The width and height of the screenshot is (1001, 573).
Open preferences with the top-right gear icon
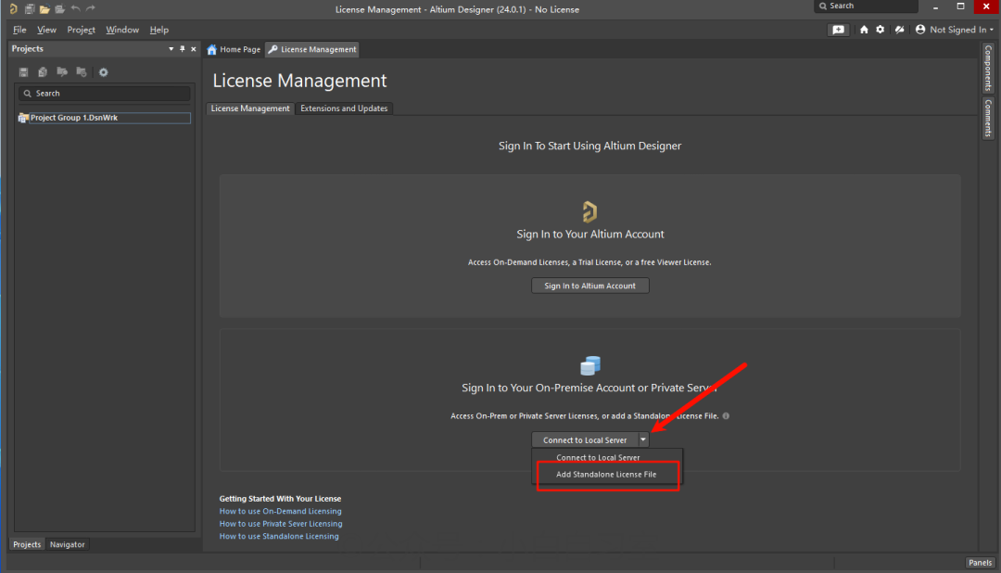tap(881, 30)
